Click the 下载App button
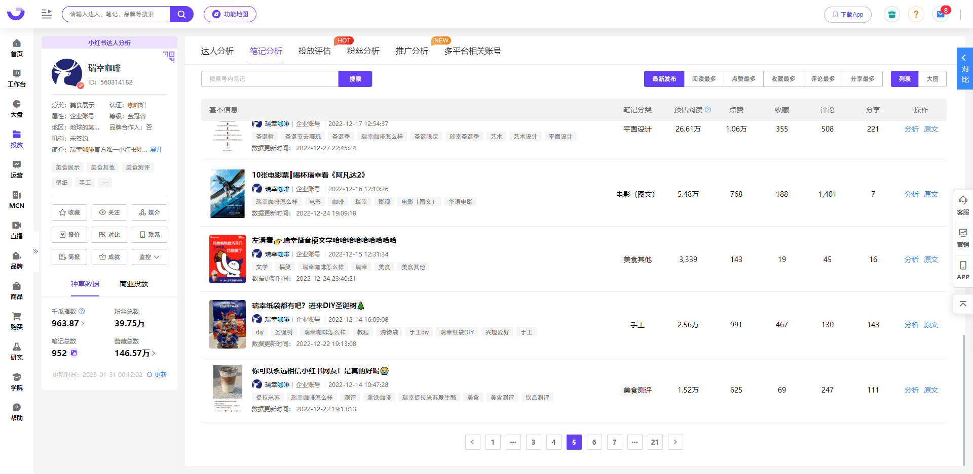The image size is (973, 474). tap(848, 14)
